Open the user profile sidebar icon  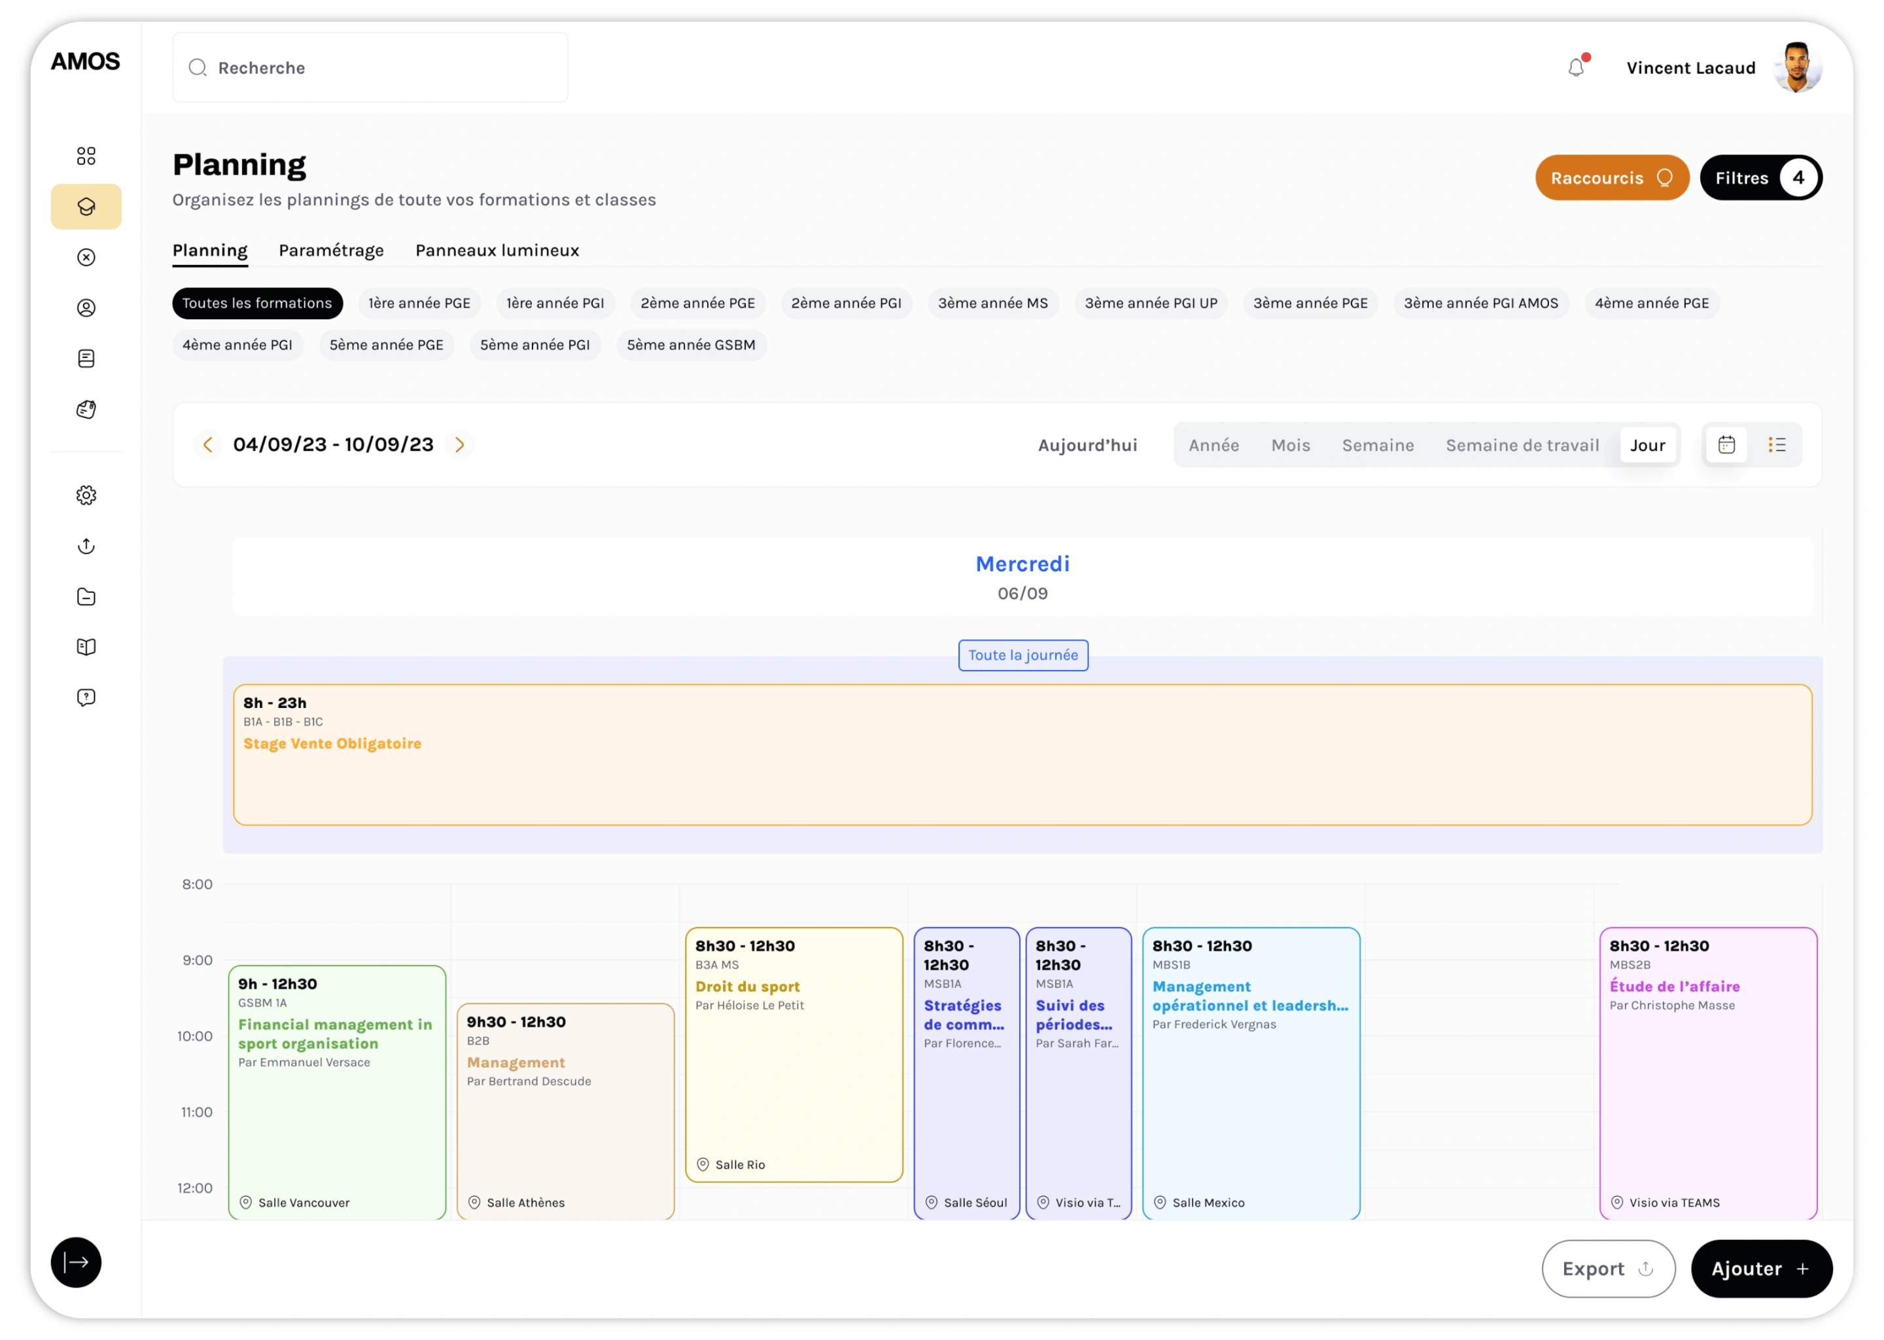tap(86, 308)
